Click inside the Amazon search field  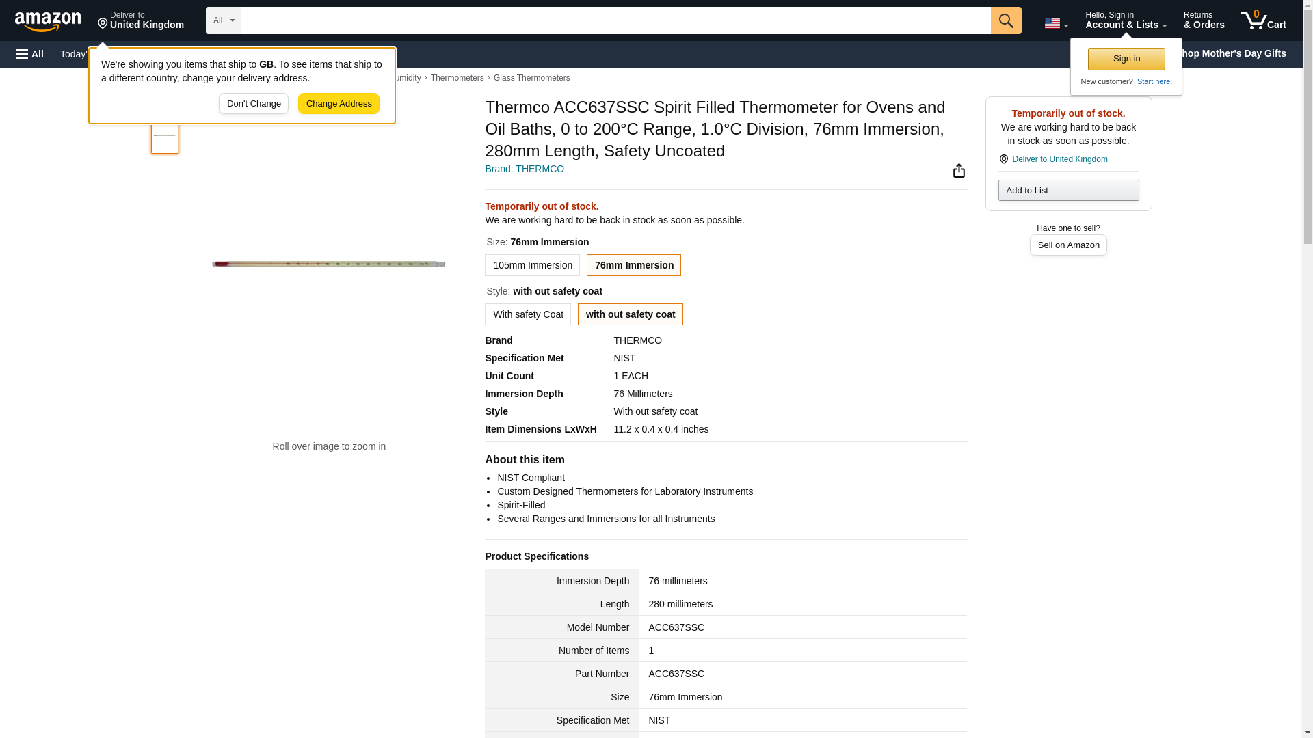click(615, 20)
